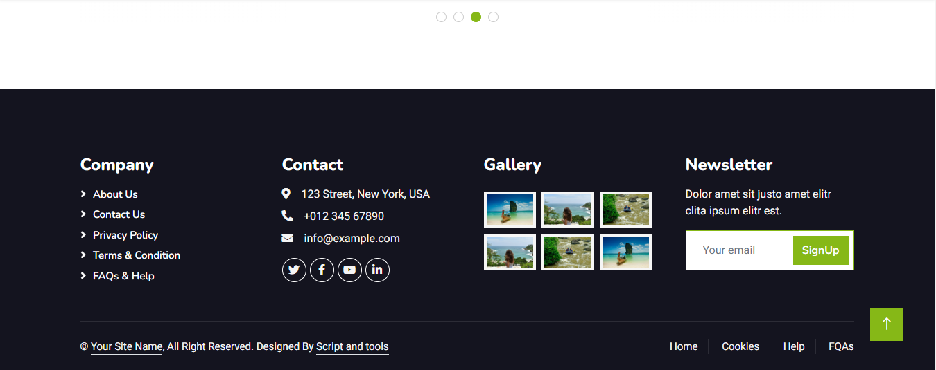The image size is (936, 370).
Task: Click the chevron before About Us
Action: click(x=83, y=194)
